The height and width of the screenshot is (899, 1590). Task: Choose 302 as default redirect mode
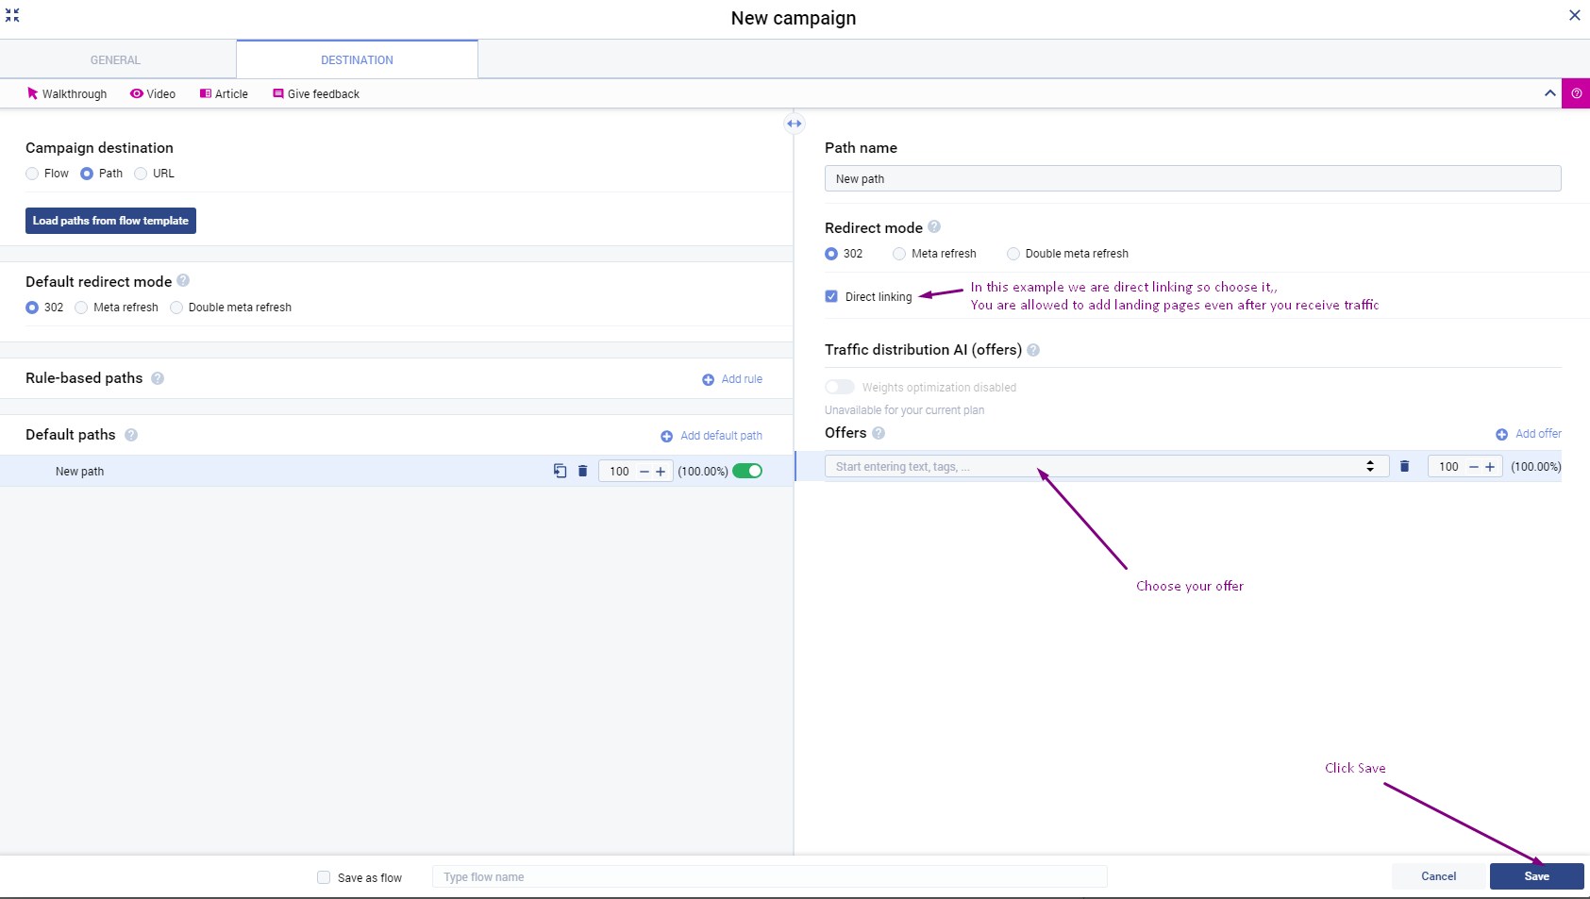tap(32, 308)
